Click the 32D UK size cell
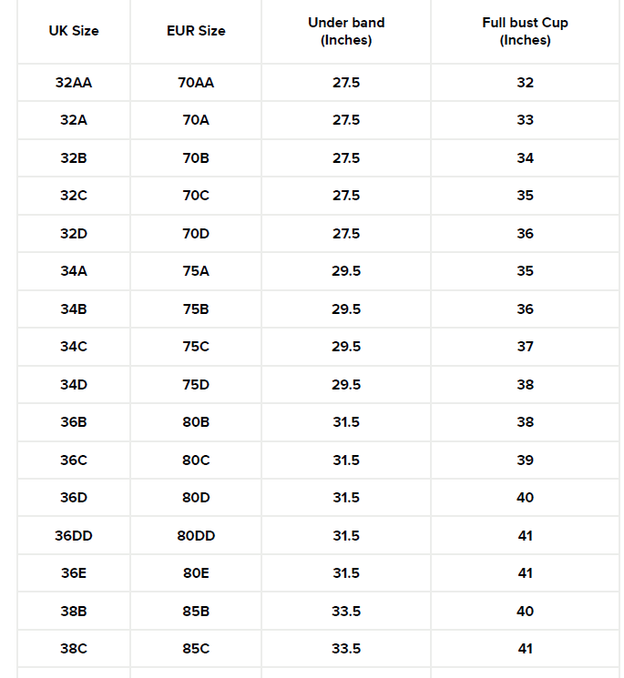Image resolution: width=624 pixels, height=678 pixels. click(74, 234)
